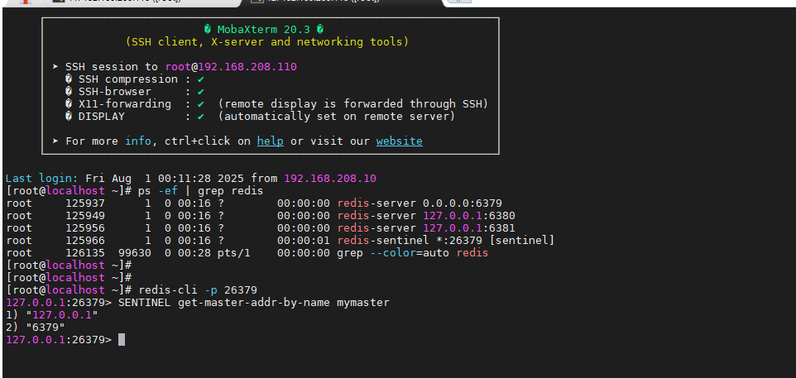Screen dimensions: 796x378
Task: Click the DISPLAY label in banner
Action: (x=102, y=117)
